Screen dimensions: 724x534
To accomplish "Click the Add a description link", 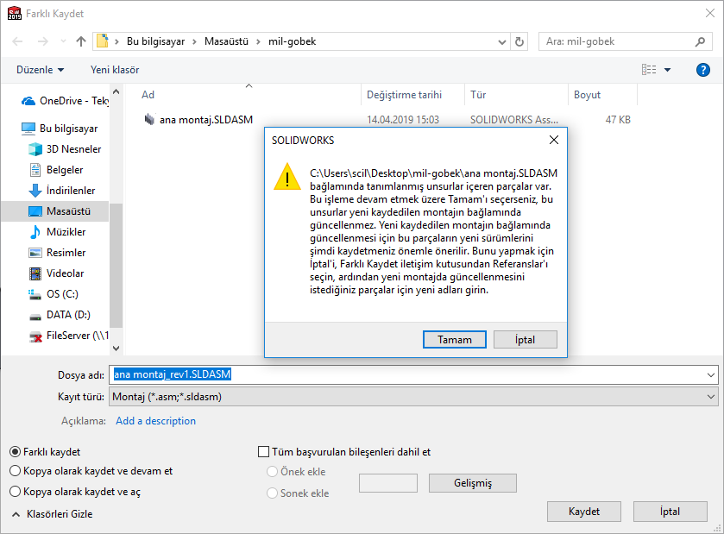I will (155, 421).
